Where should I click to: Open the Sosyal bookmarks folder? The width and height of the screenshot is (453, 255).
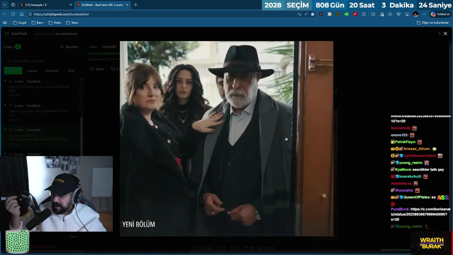pyautogui.click(x=20, y=23)
